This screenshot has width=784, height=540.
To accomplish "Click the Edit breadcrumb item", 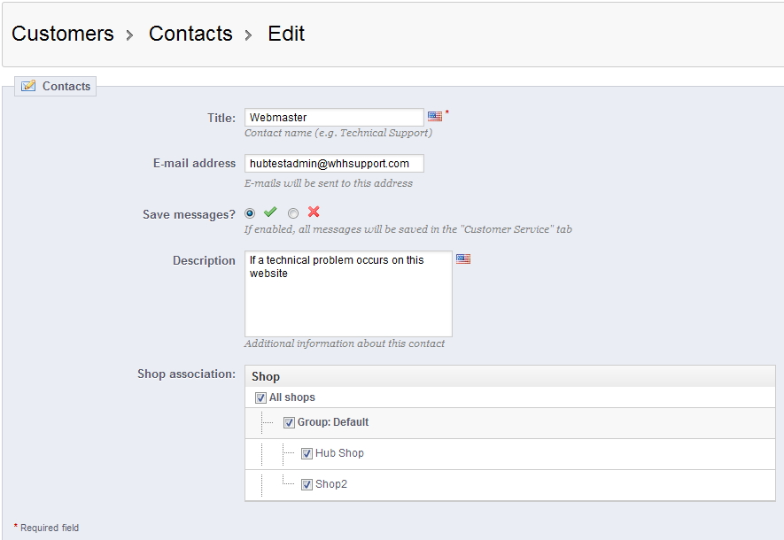I will tap(286, 34).
